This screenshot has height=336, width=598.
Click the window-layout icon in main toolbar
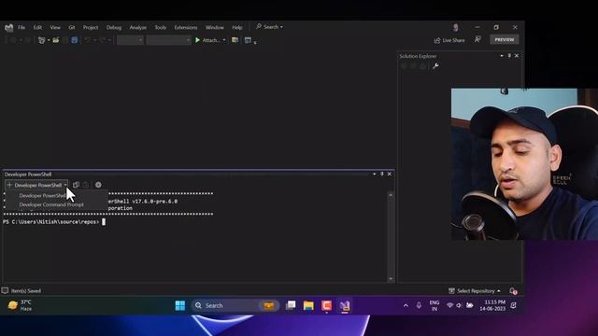point(248,40)
